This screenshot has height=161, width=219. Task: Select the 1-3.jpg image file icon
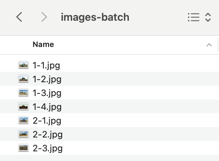(23, 93)
